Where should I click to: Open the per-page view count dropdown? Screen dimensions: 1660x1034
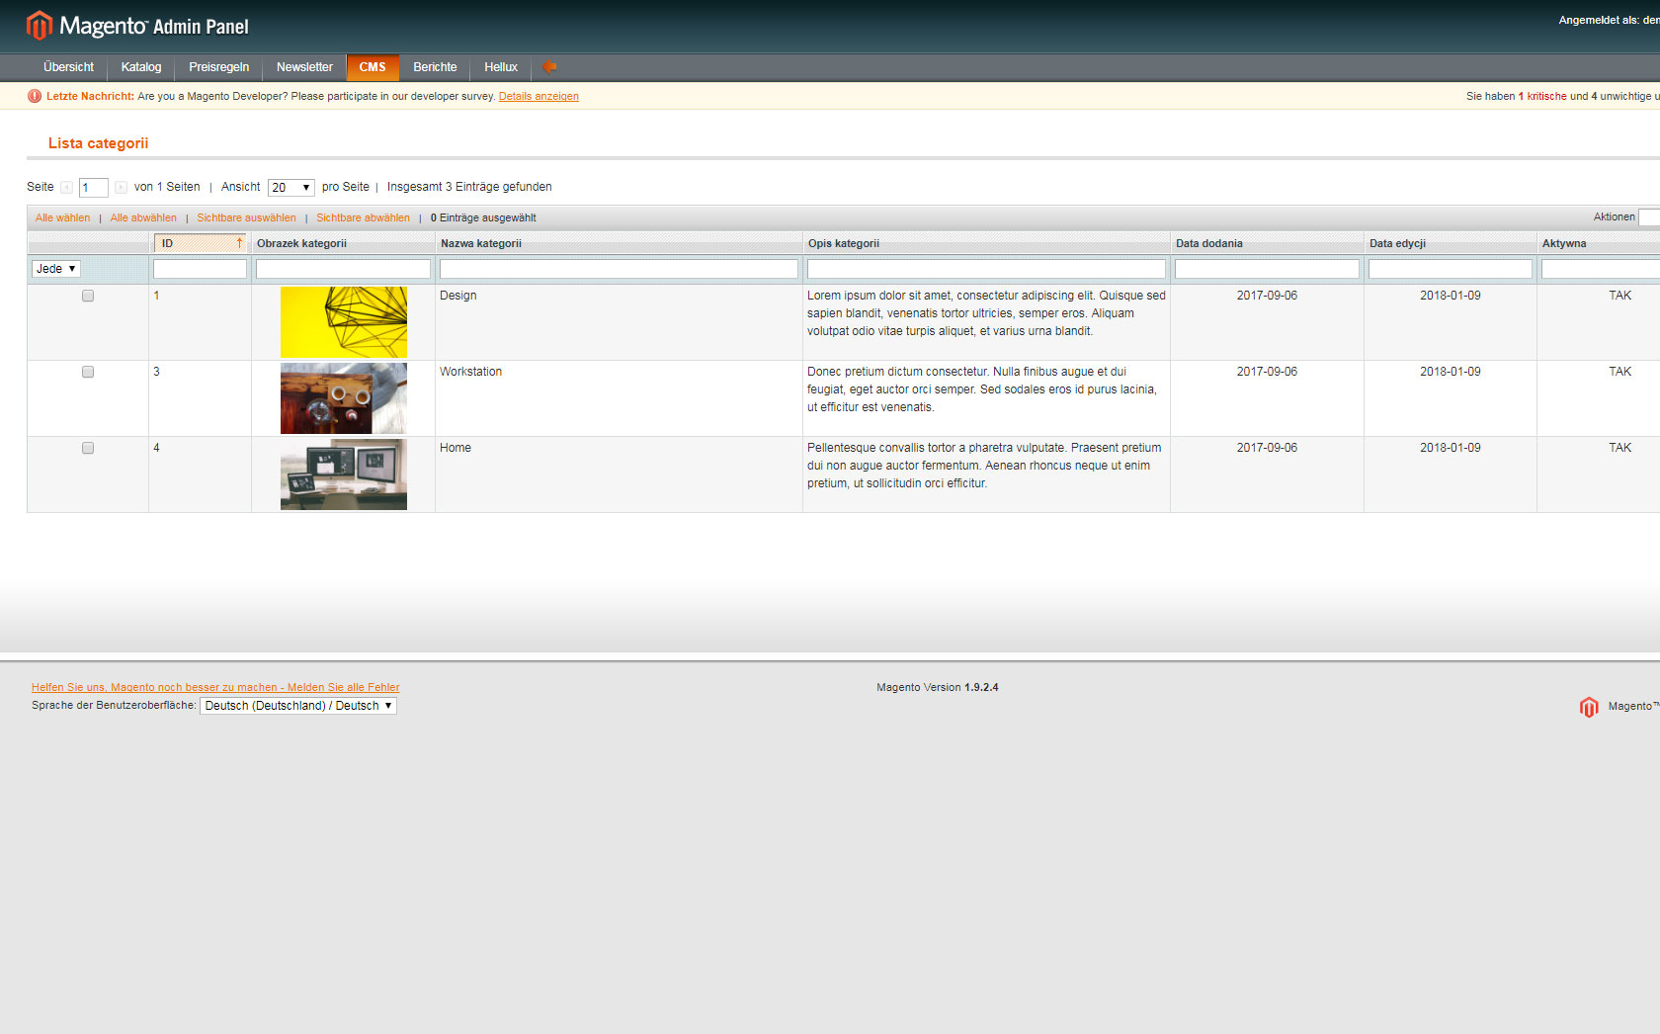(291, 187)
